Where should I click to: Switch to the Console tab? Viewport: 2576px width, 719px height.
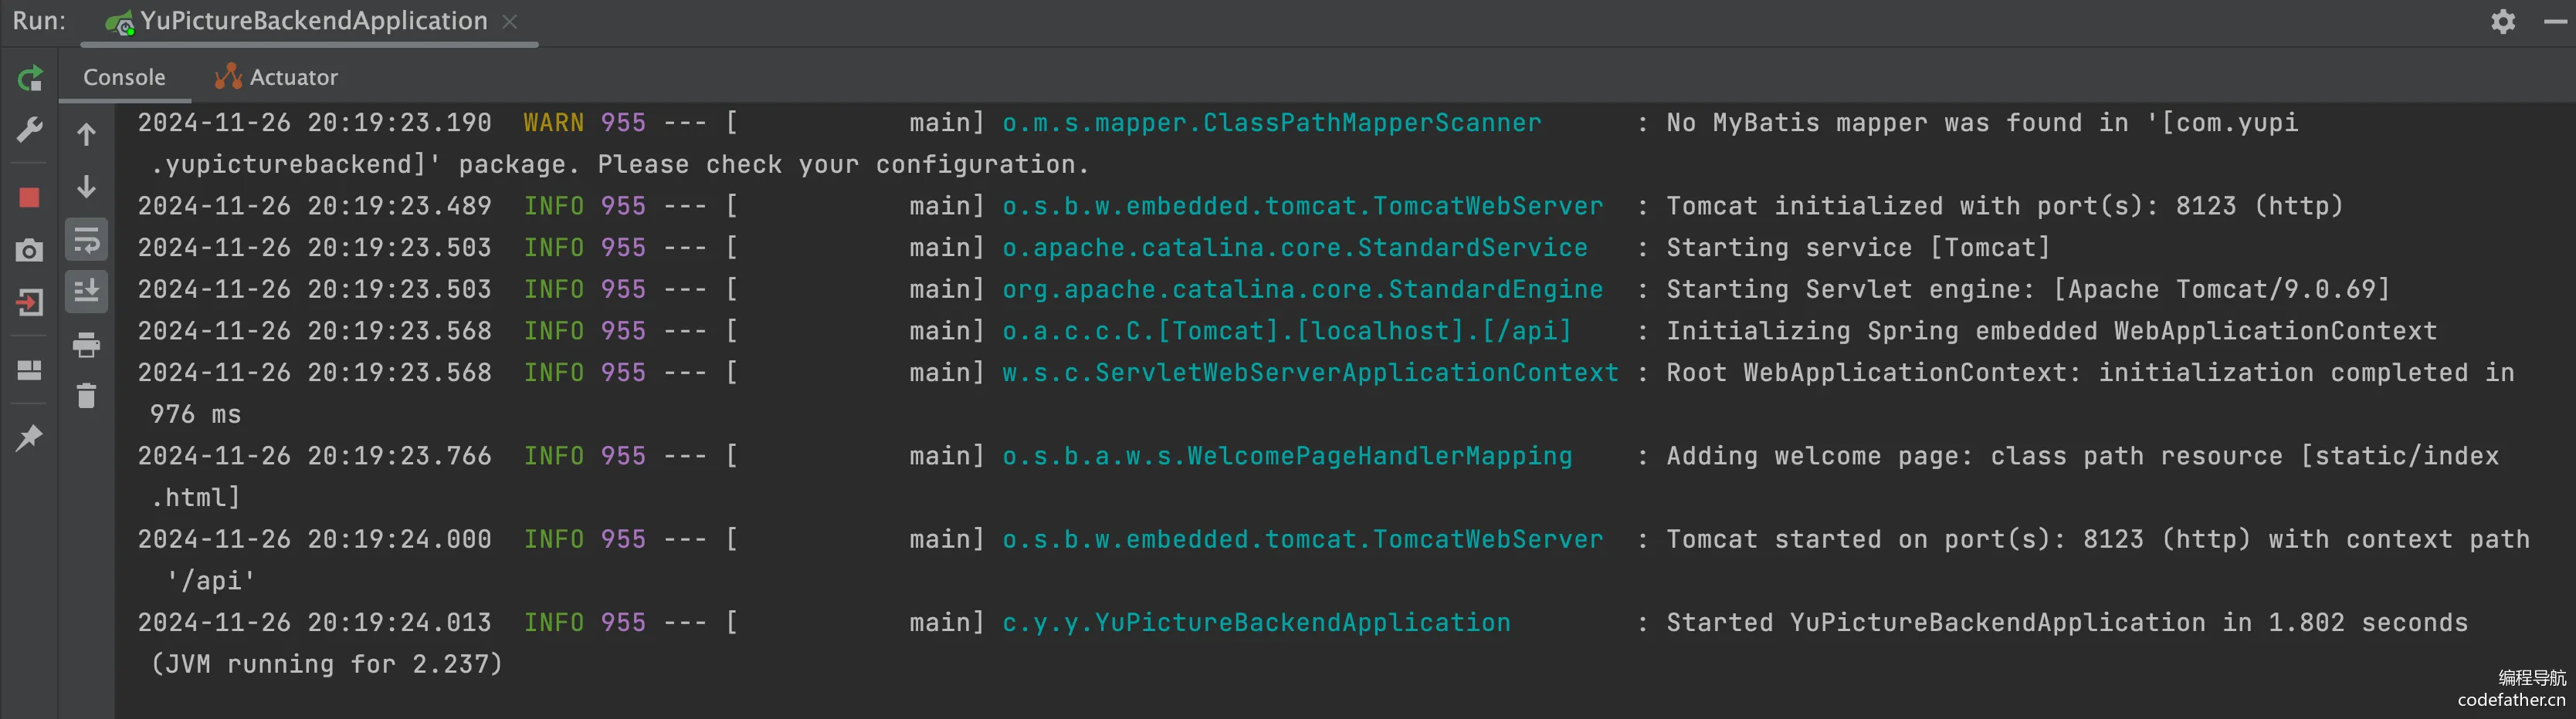pos(124,77)
